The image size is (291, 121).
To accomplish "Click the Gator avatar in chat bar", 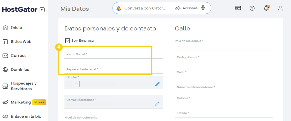I will 119,8.
